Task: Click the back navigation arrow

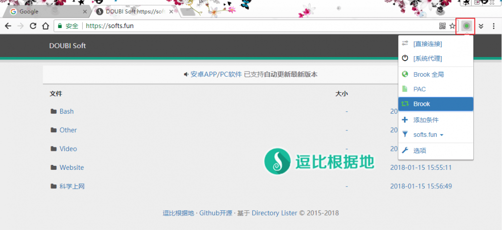Action: (x=8, y=26)
